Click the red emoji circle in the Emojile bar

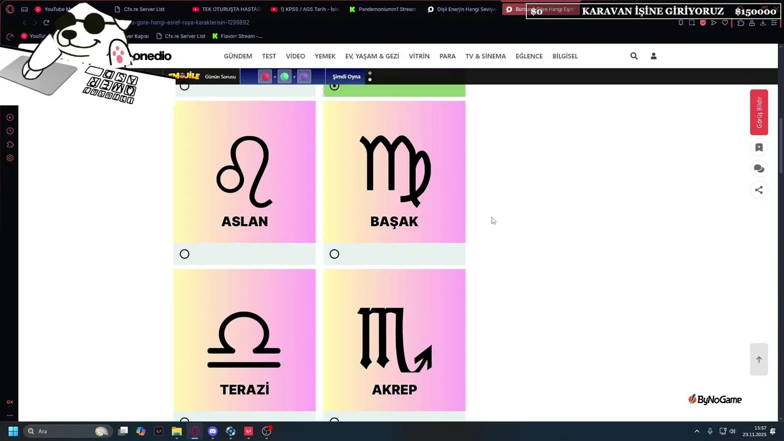265,77
